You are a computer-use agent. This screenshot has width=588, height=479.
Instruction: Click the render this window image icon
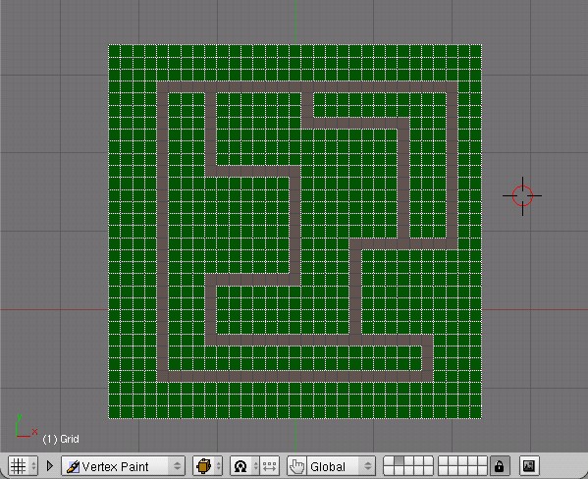point(529,466)
